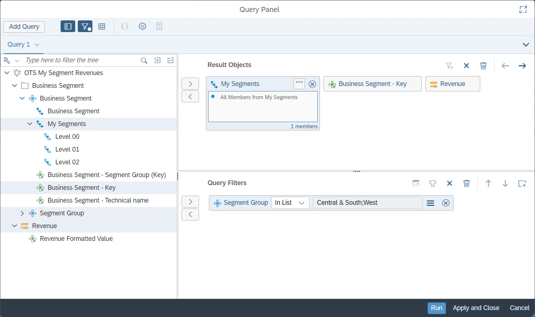Click the tree filter text field
This screenshot has height=317, width=535.
81,60
